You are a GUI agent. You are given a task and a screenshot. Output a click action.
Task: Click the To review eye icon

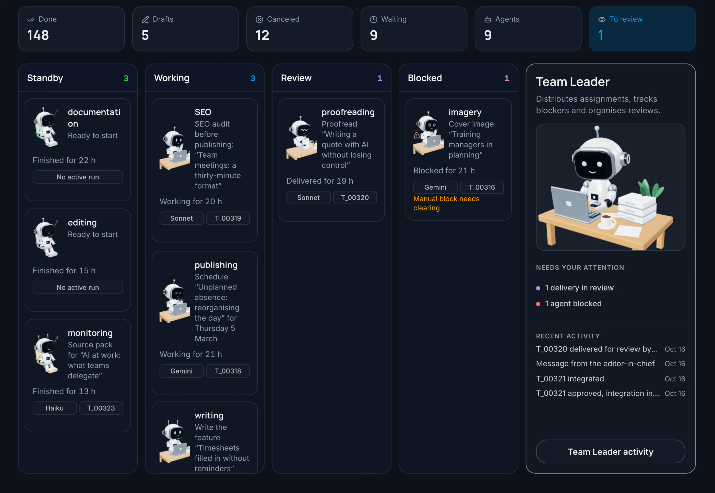[602, 19]
